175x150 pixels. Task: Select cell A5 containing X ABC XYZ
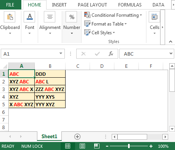[22, 104]
